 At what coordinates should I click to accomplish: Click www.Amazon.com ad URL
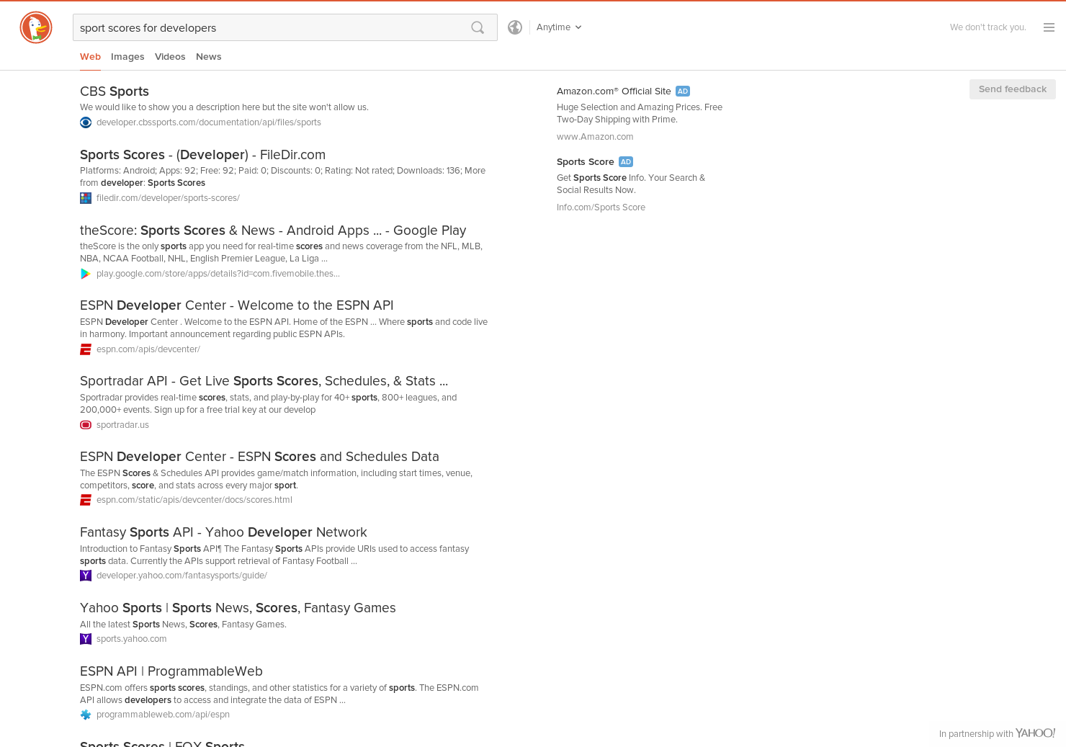(595, 137)
